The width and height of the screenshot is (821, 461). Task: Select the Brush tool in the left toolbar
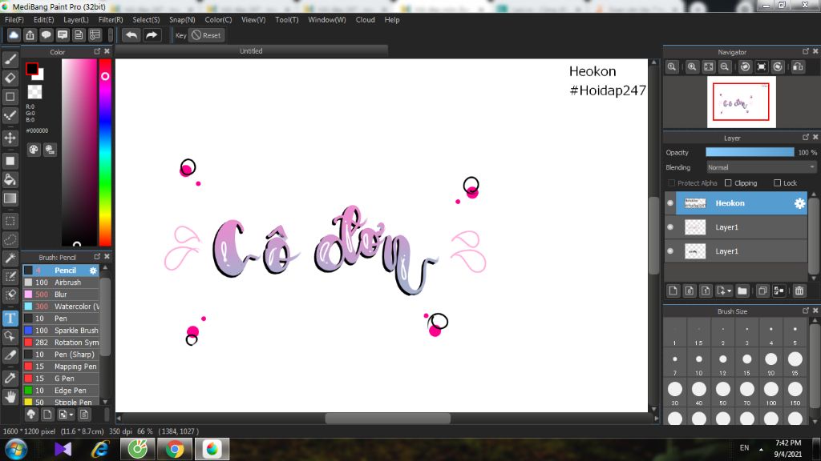coord(10,59)
